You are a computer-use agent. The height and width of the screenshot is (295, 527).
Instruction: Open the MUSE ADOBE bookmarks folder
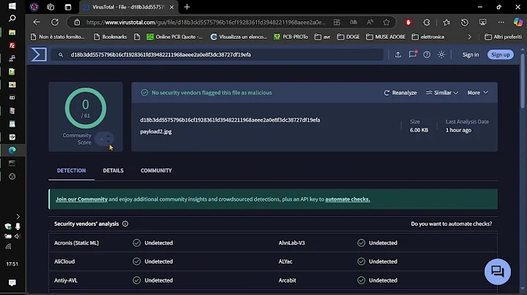[386, 37]
